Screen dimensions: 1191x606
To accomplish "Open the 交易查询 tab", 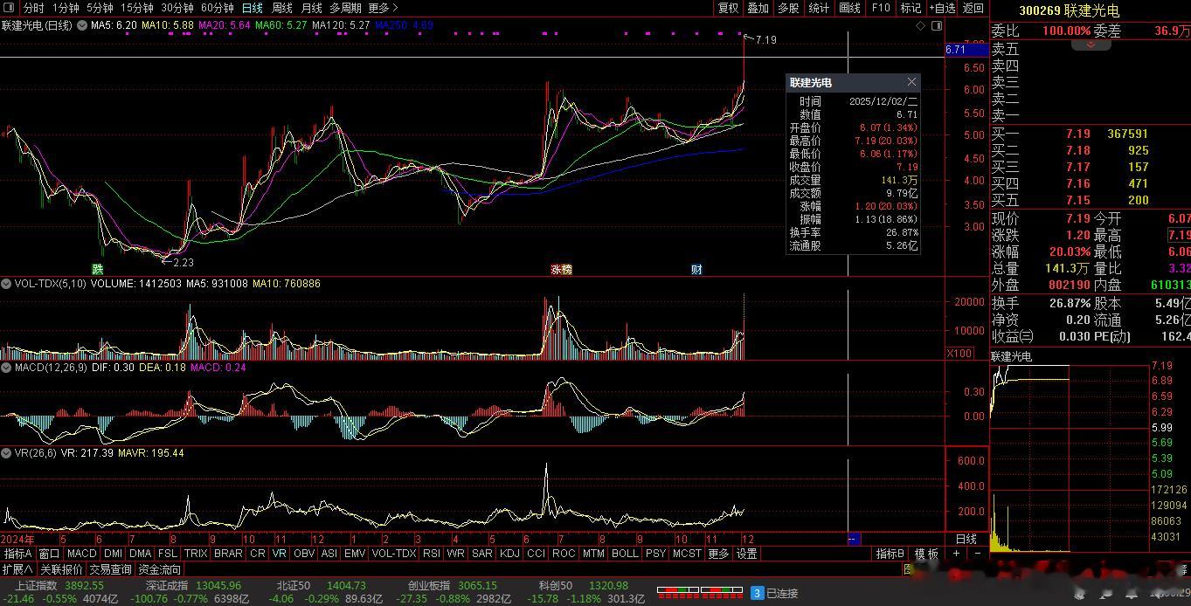I will pyautogui.click(x=110, y=569).
